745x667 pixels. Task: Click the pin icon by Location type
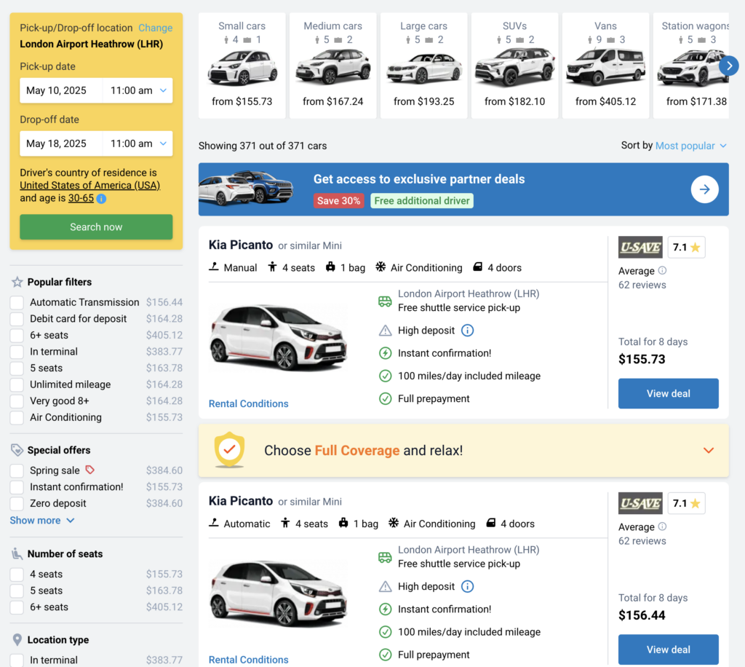17,640
